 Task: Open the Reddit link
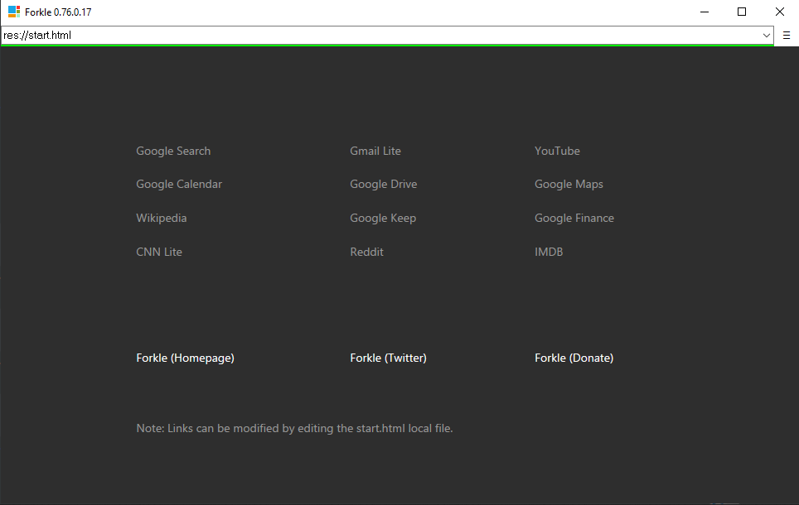pos(367,252)
